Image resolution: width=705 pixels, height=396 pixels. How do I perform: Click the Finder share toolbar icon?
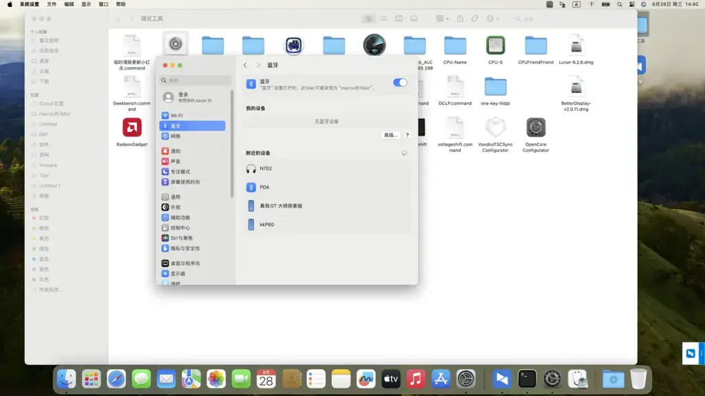pyautogui.click(x=460, y=19)
